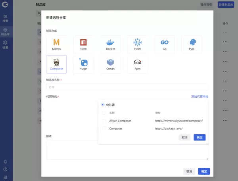Select the Pypi repository type
Screen dimensions: 238x181
[192, 44]
